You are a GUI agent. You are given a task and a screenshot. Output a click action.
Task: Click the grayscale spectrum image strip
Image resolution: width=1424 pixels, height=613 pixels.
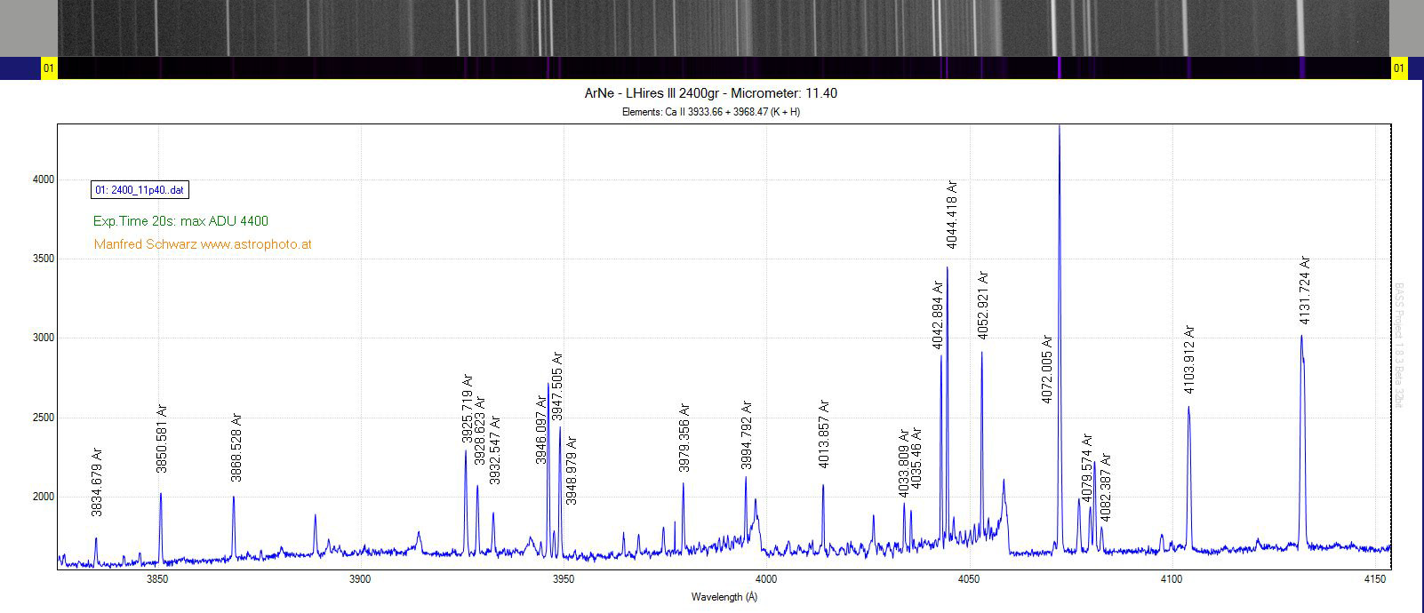click(x=723, y=28)
